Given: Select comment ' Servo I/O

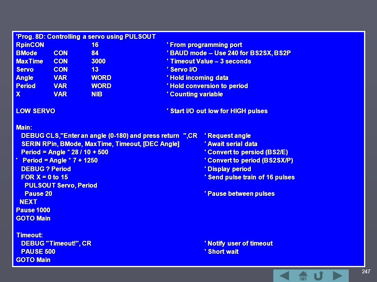Looking at the screenshot, I should click(x=182, y=70).
